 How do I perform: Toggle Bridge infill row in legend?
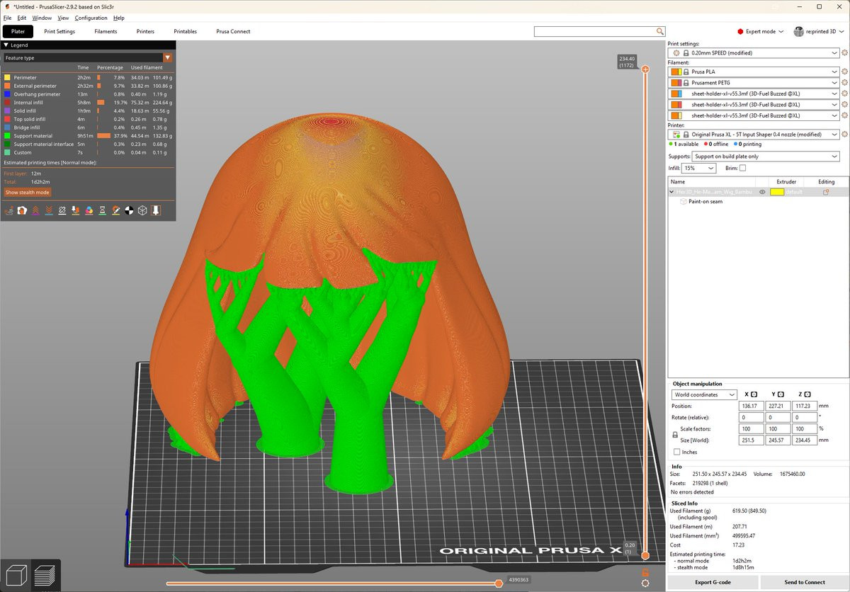(88, 127)
